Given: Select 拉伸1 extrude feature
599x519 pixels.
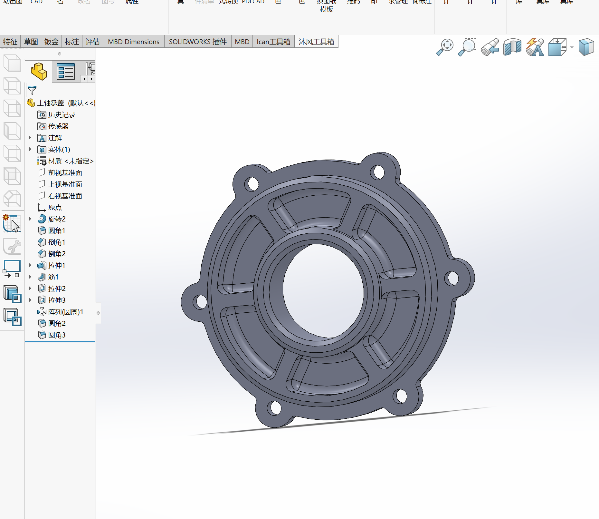Looking at the screenshot, I should click(52, 266).
